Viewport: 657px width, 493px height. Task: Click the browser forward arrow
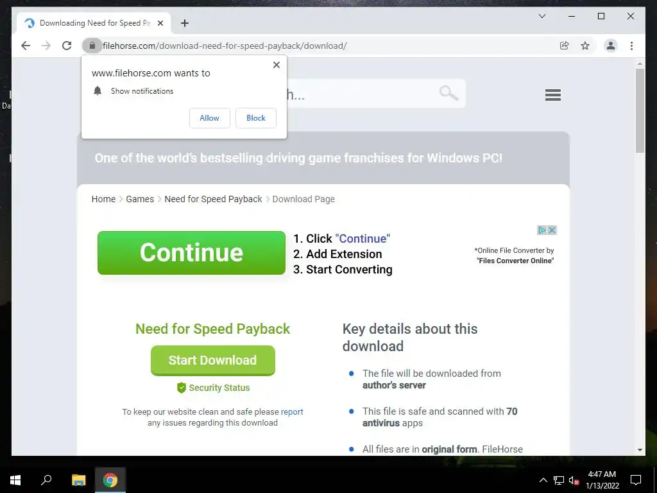pyautogui.click(x=46, y=46)
